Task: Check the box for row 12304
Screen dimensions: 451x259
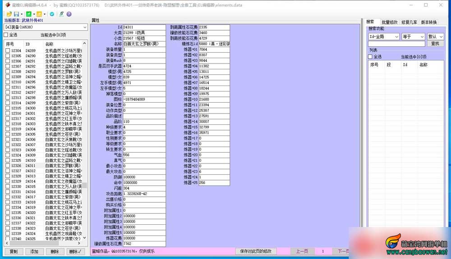Action: [8, 50]
